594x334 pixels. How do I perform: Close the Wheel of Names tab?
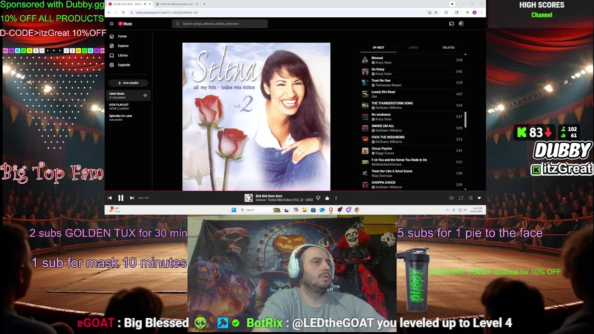pos(197,4)
